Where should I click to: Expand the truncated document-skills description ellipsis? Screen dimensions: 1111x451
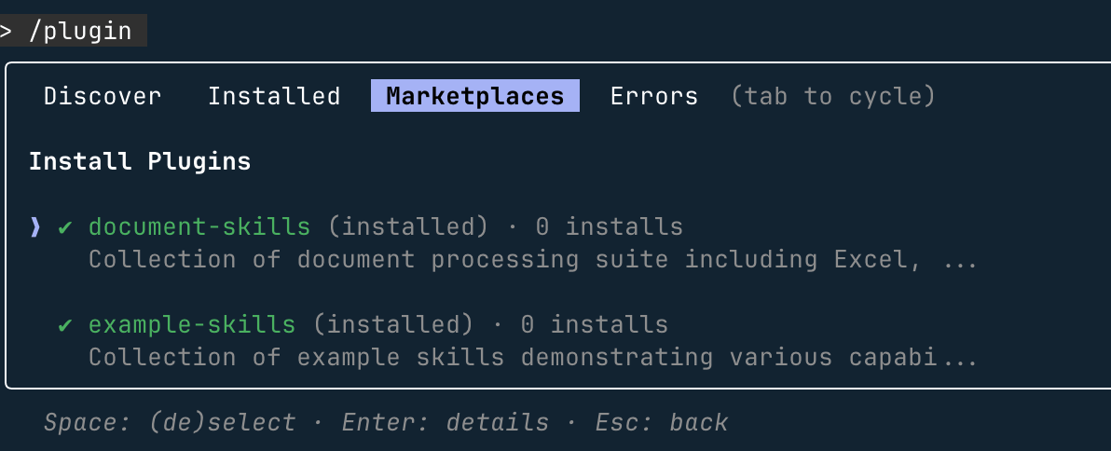(x=960, y=261)
